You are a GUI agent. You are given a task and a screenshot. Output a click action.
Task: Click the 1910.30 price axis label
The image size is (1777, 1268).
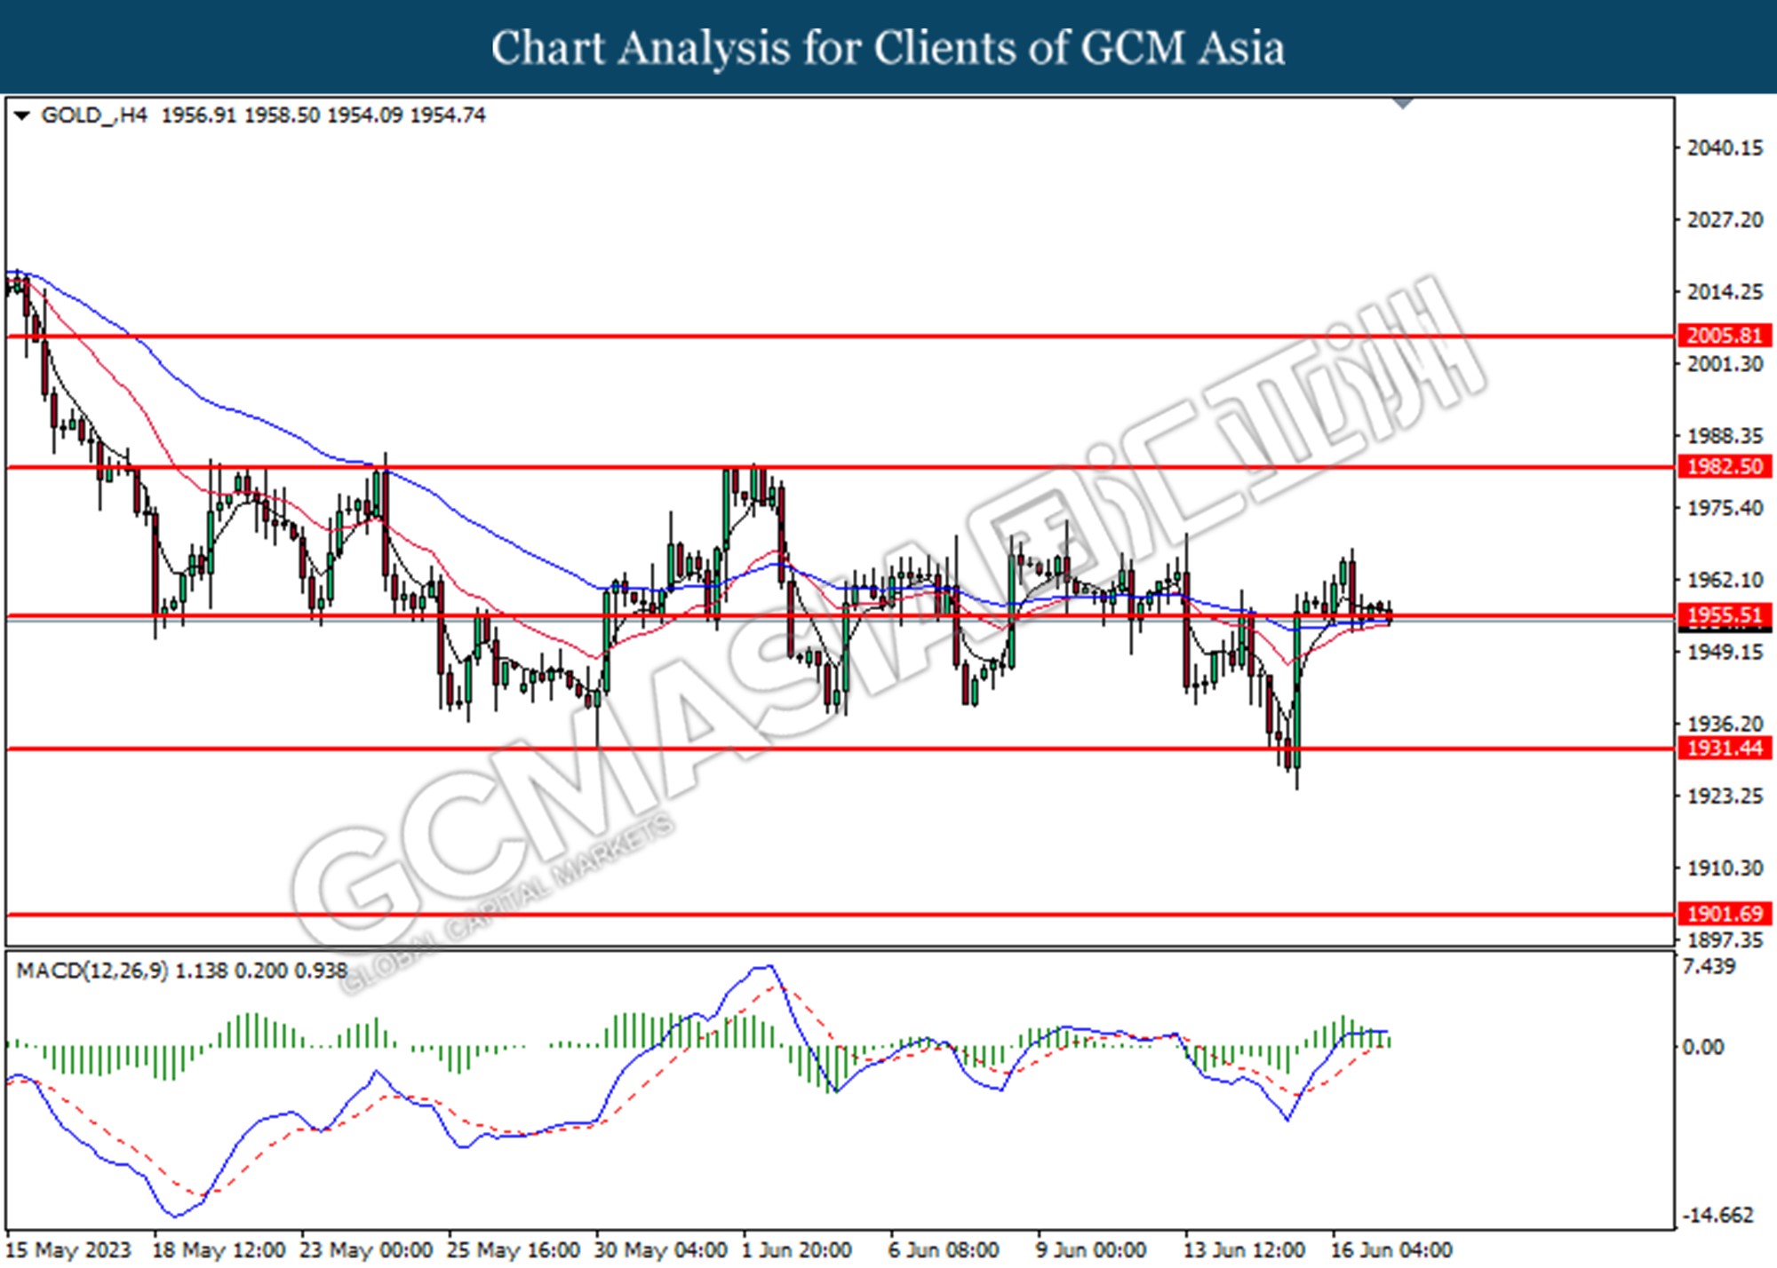[x=1725, y=868]
